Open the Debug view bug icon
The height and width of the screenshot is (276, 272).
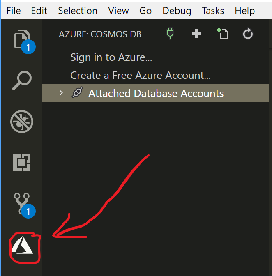tap(22, 122)
